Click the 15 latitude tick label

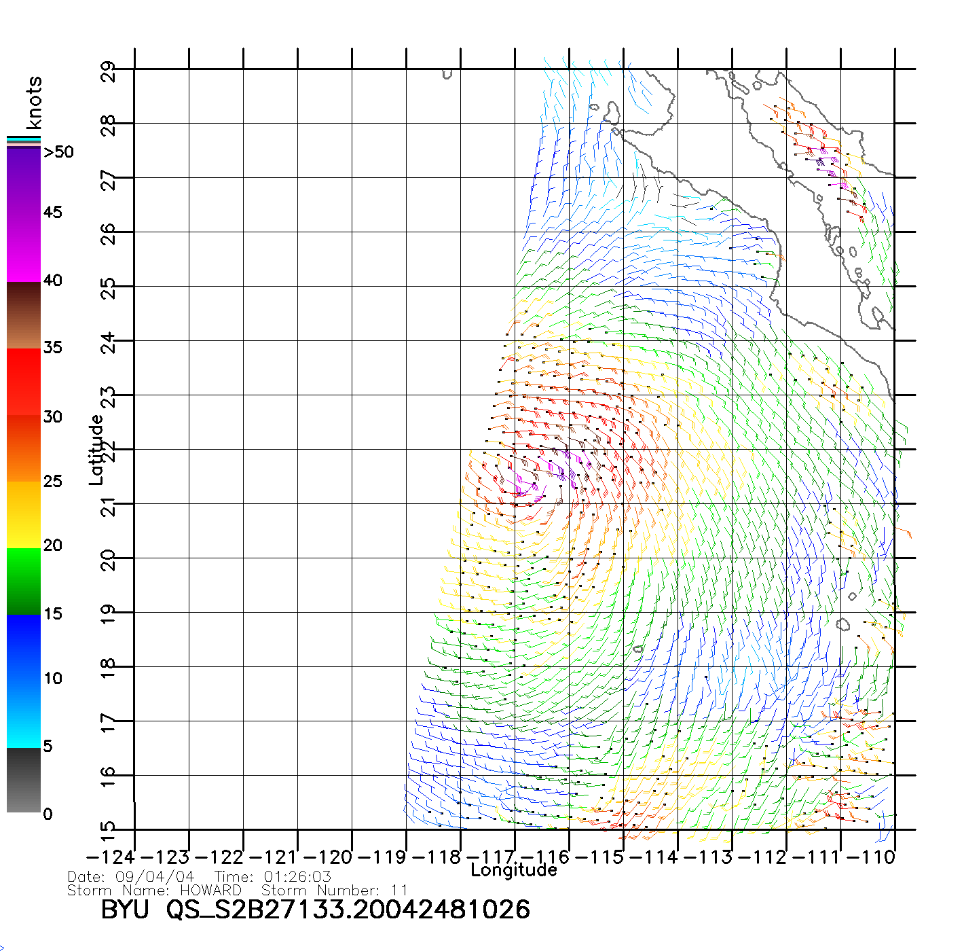pos(108,829)
